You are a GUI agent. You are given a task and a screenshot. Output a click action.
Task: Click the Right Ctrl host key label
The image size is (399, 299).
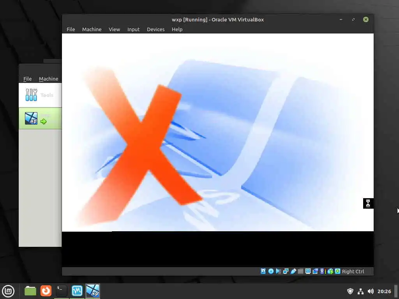(x=353, y=271)
